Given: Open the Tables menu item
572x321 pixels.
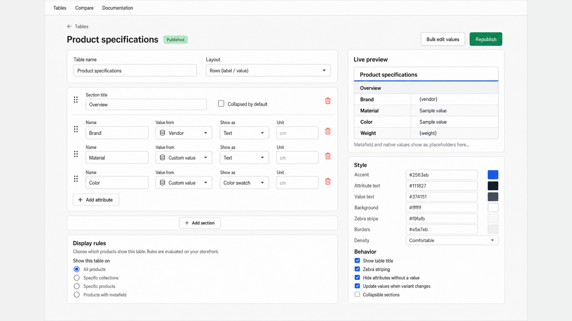Looking at the screenshot, I should (60, 8).
